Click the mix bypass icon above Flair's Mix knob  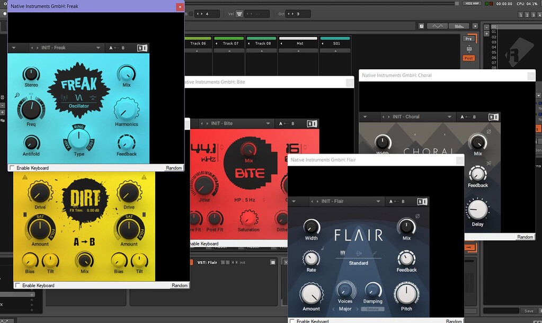(417, 216)
